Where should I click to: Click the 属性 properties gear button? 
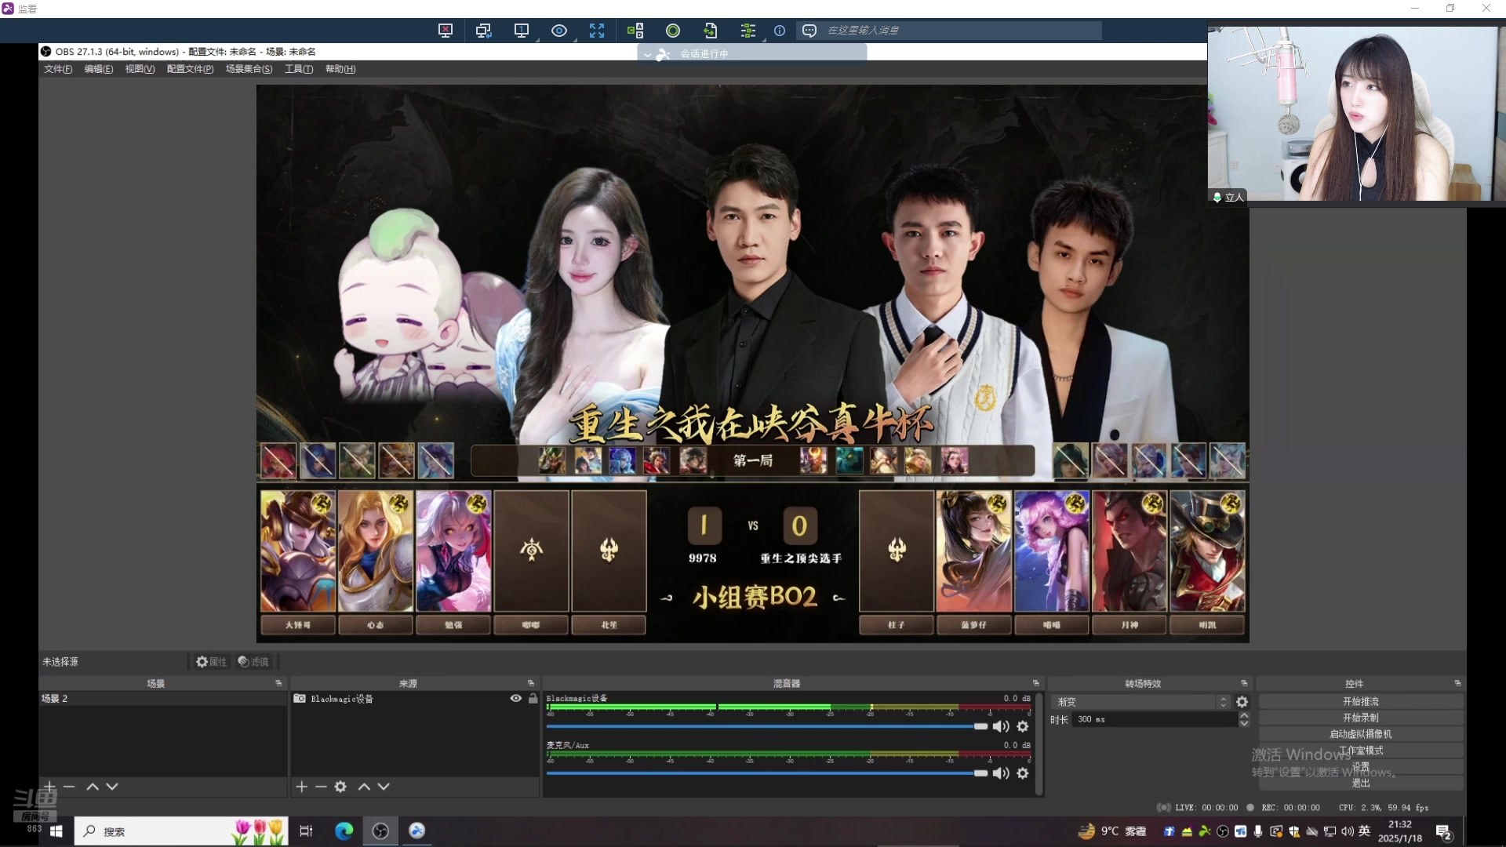point(212,662)
